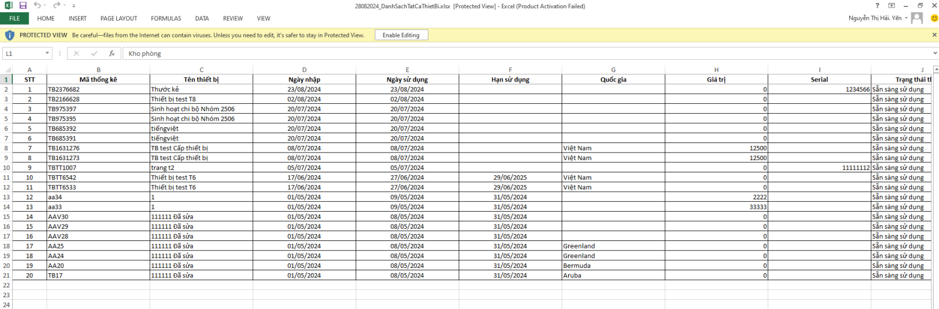Select value cell 2222

(x=716, y=197)
